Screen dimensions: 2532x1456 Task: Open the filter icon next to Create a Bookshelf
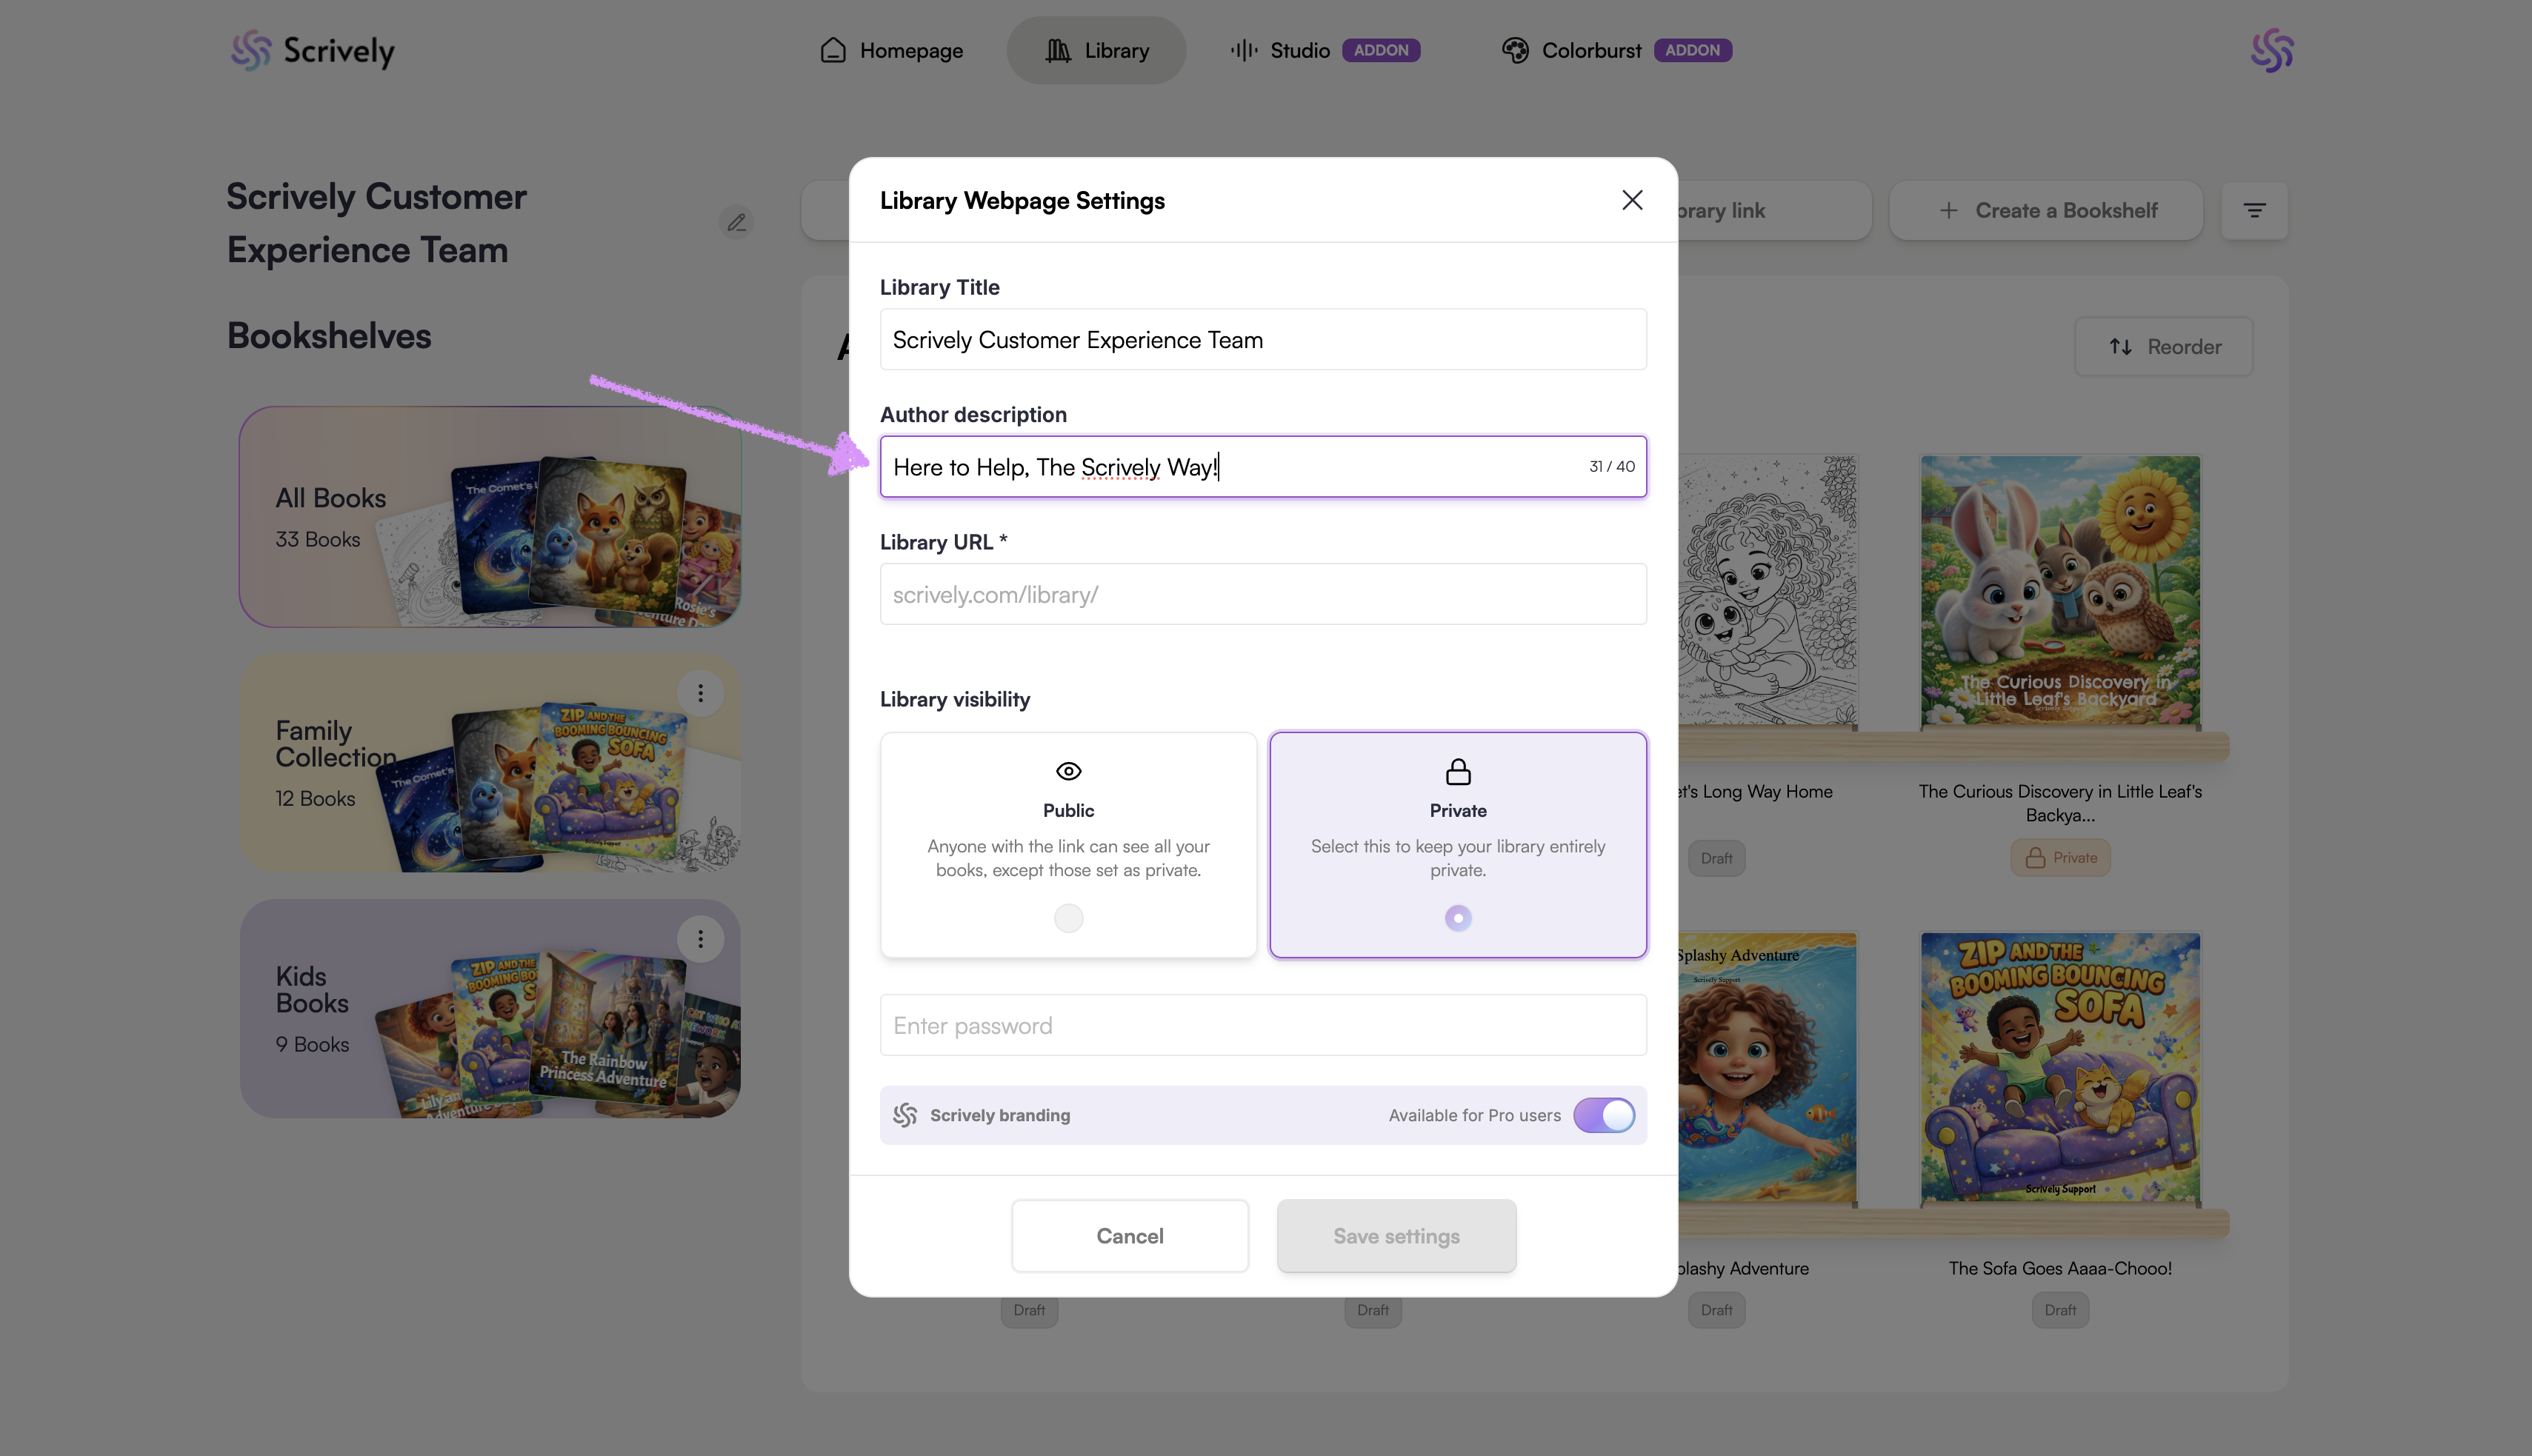[x=2254, y=210]
